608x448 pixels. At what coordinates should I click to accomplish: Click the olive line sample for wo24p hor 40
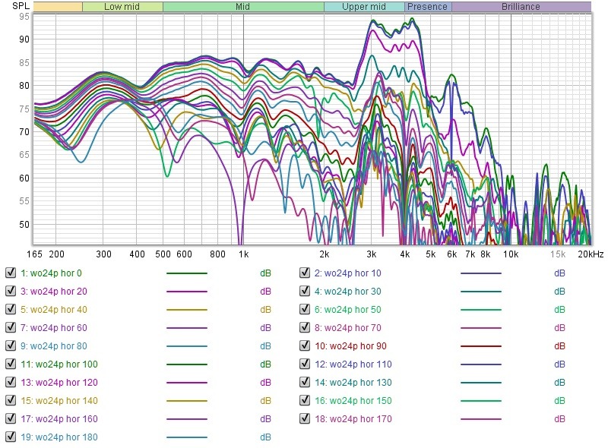click(x=187, y=310)
